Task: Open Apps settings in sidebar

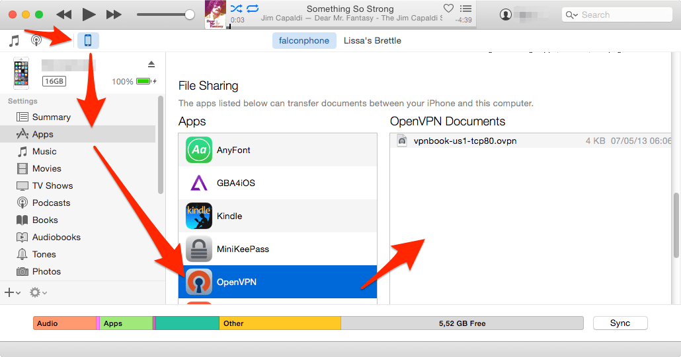Action: click(78, 135)
